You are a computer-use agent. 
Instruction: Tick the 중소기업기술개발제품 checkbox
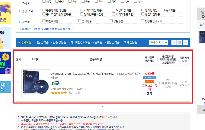click(x=44, y=14)
